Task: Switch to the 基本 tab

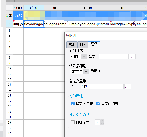Action: tap(72, 44)
